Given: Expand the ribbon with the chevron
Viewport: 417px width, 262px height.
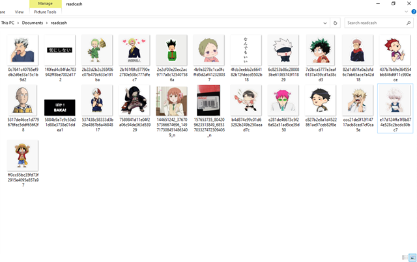Looking at the screenshot, I should pyautogui.click(x=406, y=12).
